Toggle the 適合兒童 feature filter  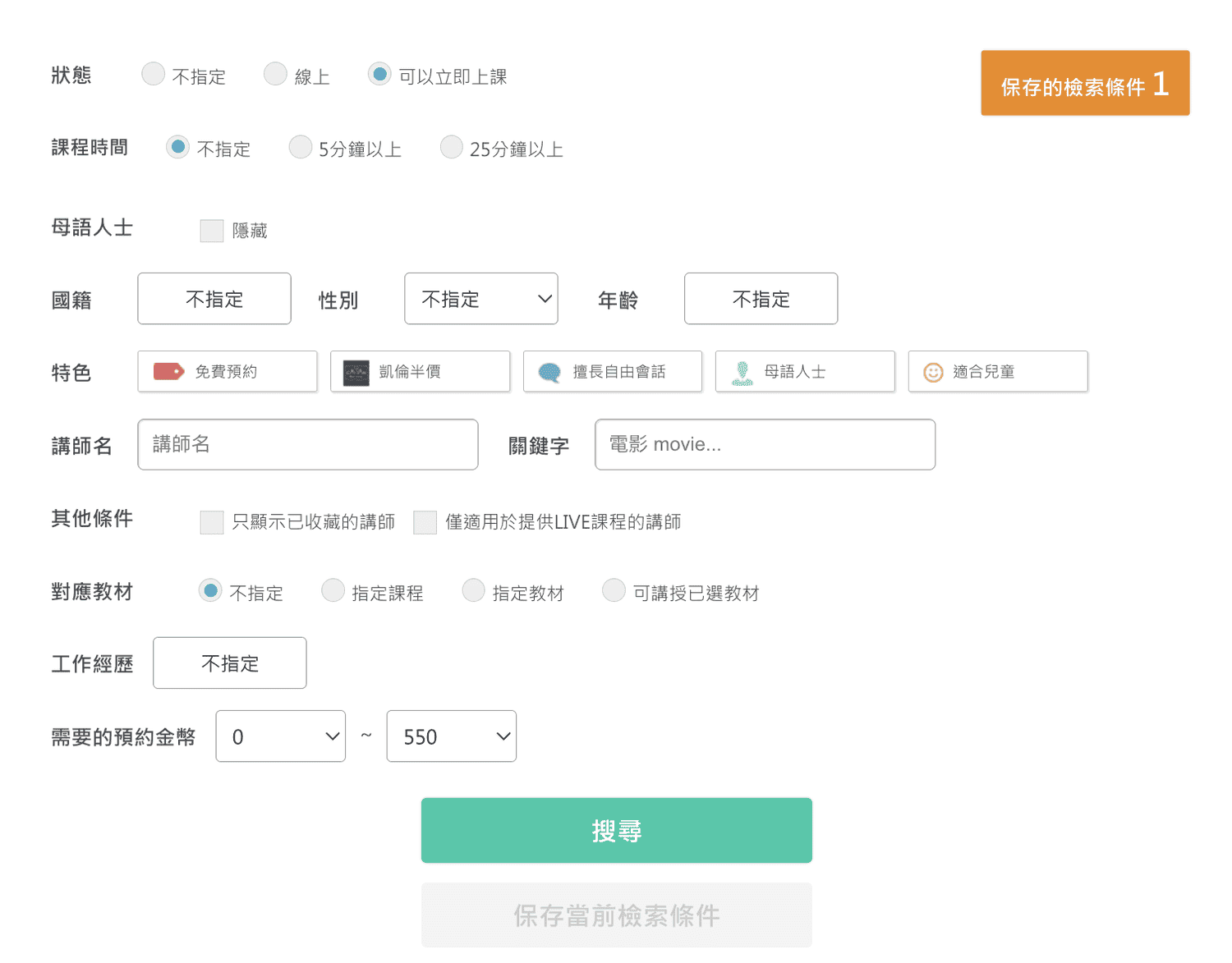coord(998,372)
